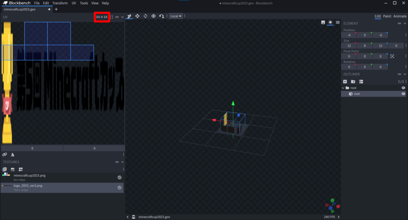The image size is (408, 220).
Task: Toggle the viewport shading sun icon
Action: coord(330,23)
